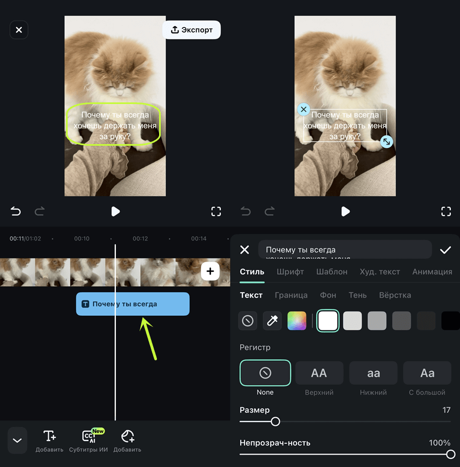Open the Анимация tab

(432, 272)
